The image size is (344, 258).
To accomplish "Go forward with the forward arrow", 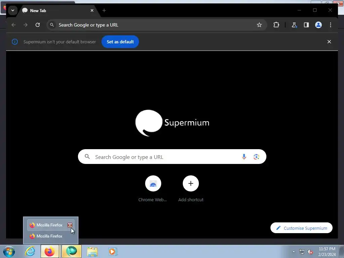I will coord(26,25).
